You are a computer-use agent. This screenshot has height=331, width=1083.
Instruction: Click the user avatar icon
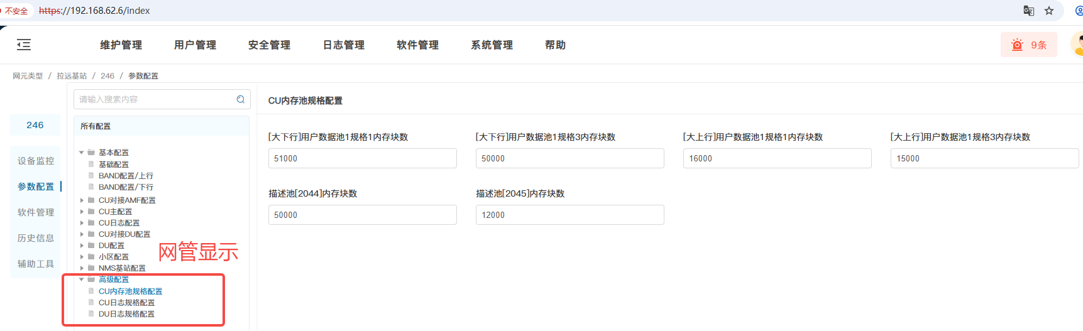coord(1077,45)
